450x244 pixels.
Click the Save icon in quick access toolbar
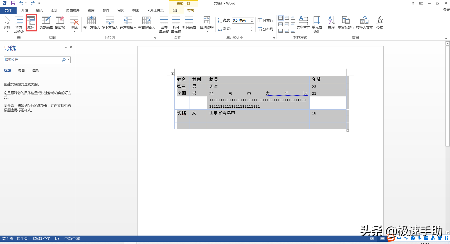pyautogui.click(x=13, y=3)
